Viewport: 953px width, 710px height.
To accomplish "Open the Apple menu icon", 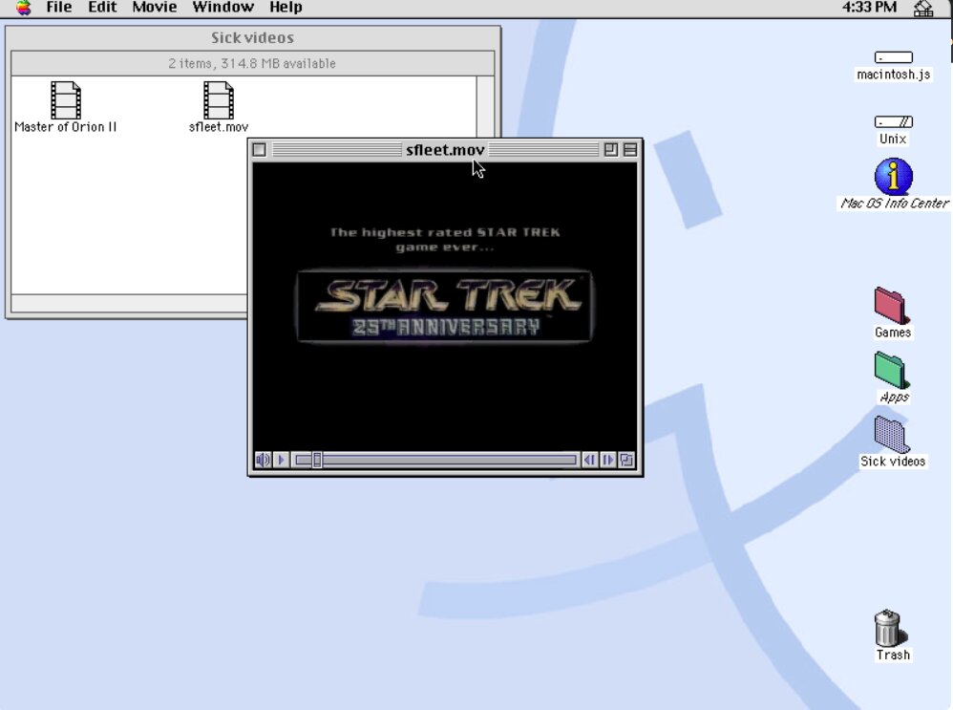I will click(x=23, y=8).
